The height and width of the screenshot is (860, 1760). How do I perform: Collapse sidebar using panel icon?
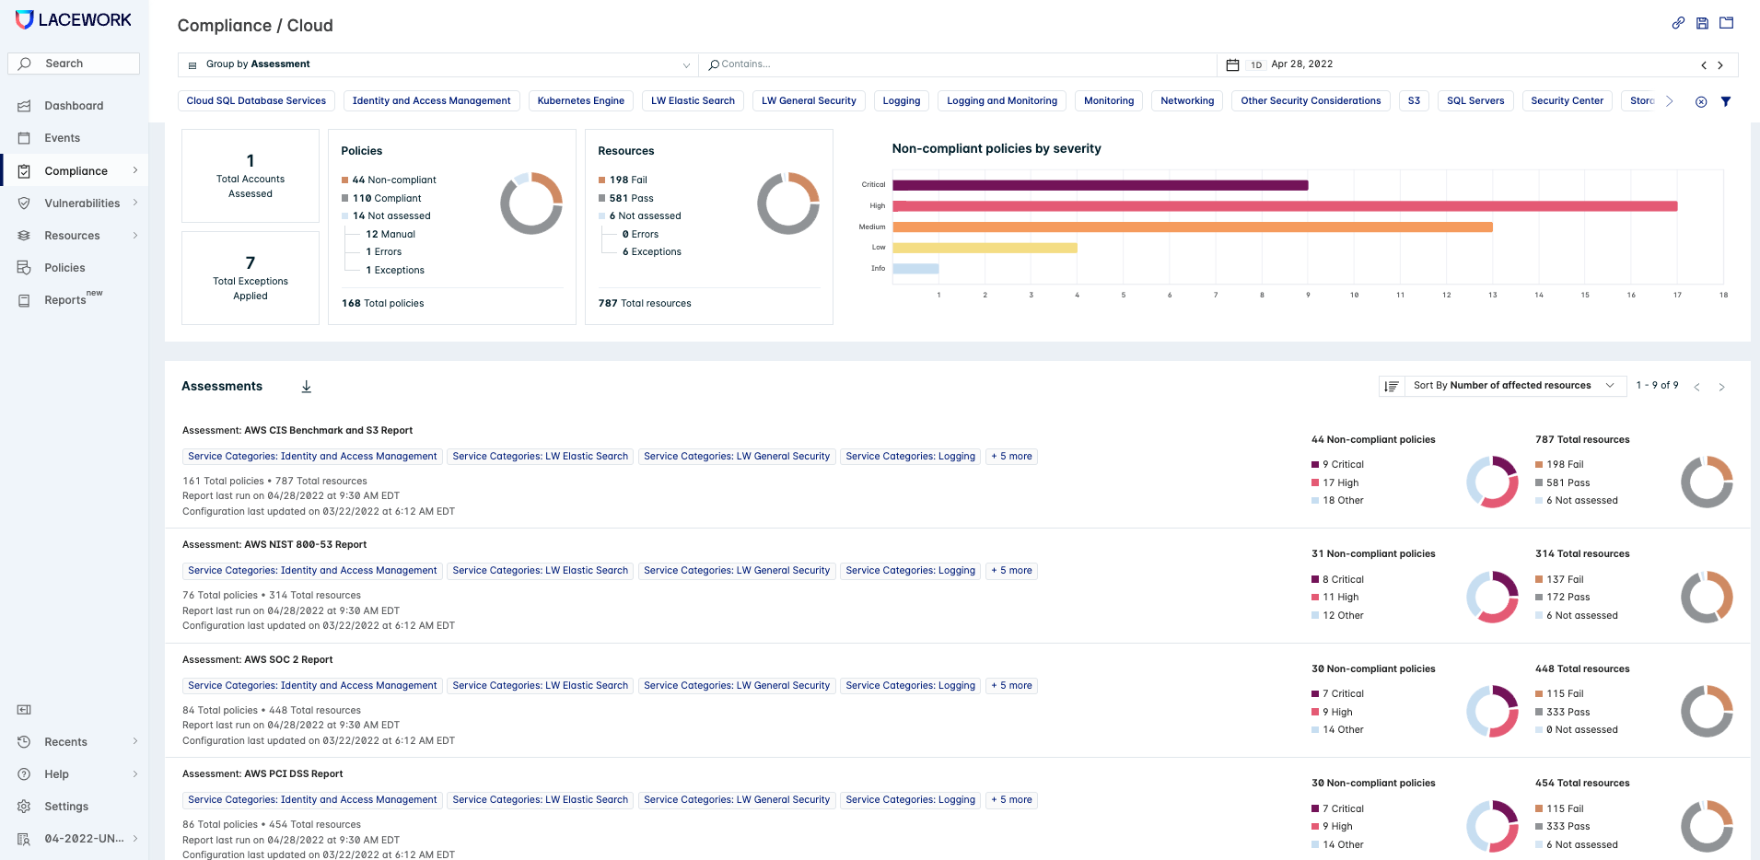[x=24, y=709]
